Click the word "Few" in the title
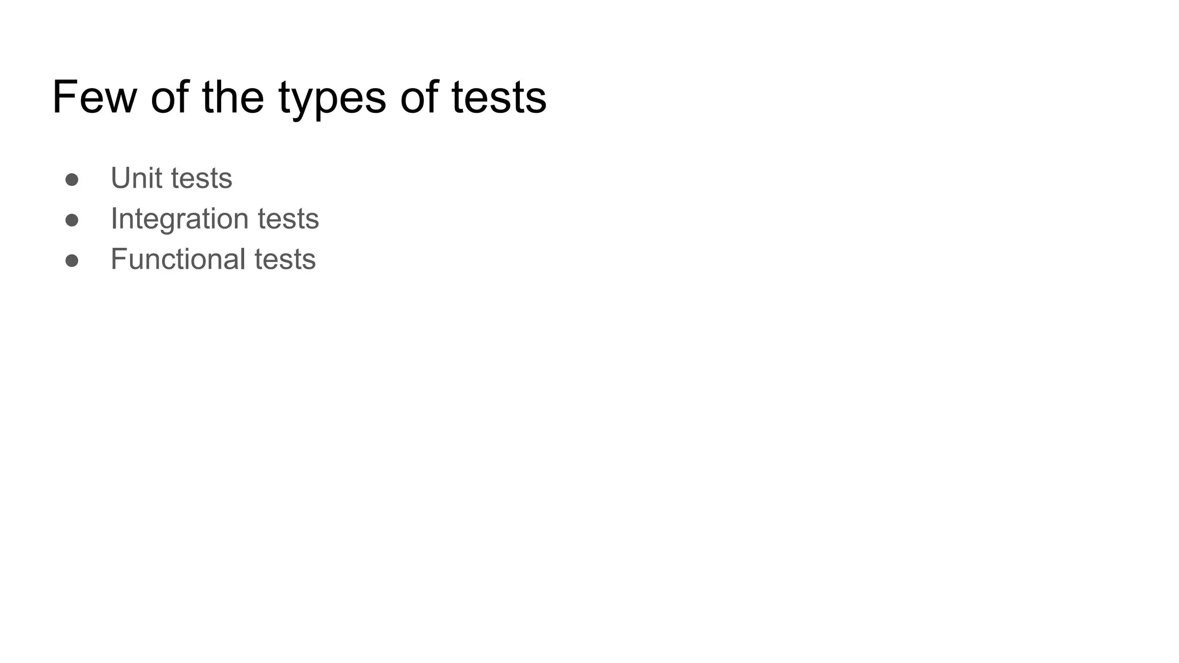The width and height of the screenshot is (1179, 663). 94,97
